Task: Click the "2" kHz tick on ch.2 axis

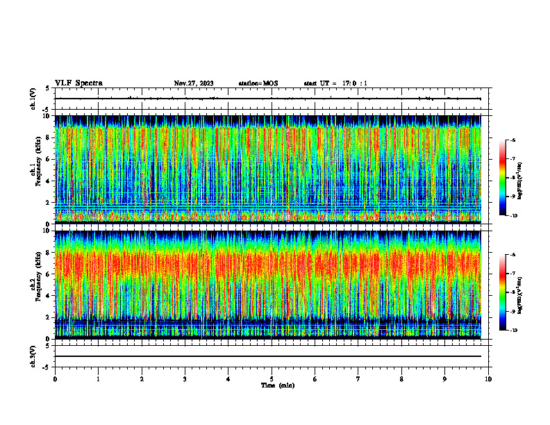Action: 48,317
